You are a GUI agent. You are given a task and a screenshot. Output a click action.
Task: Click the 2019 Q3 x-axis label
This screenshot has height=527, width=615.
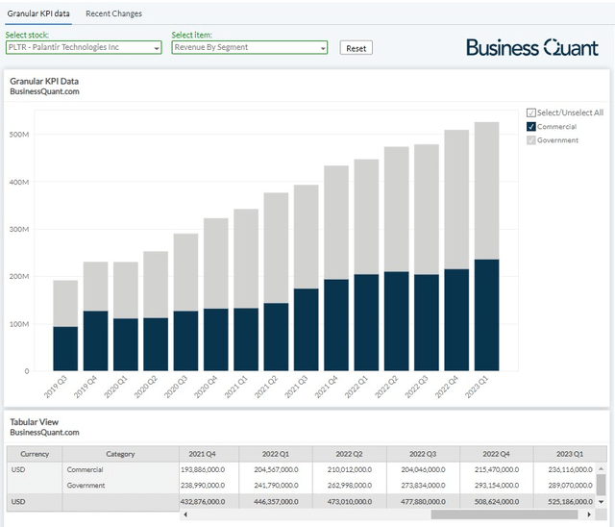56,387
